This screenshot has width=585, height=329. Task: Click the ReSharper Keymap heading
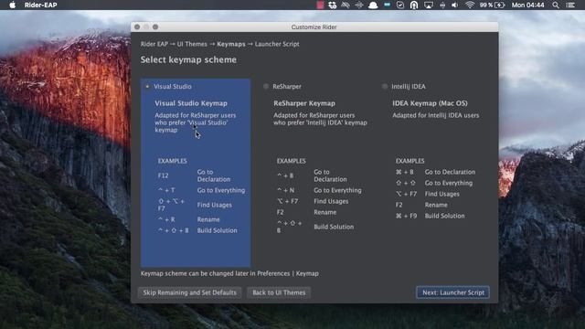coord(304,103)
